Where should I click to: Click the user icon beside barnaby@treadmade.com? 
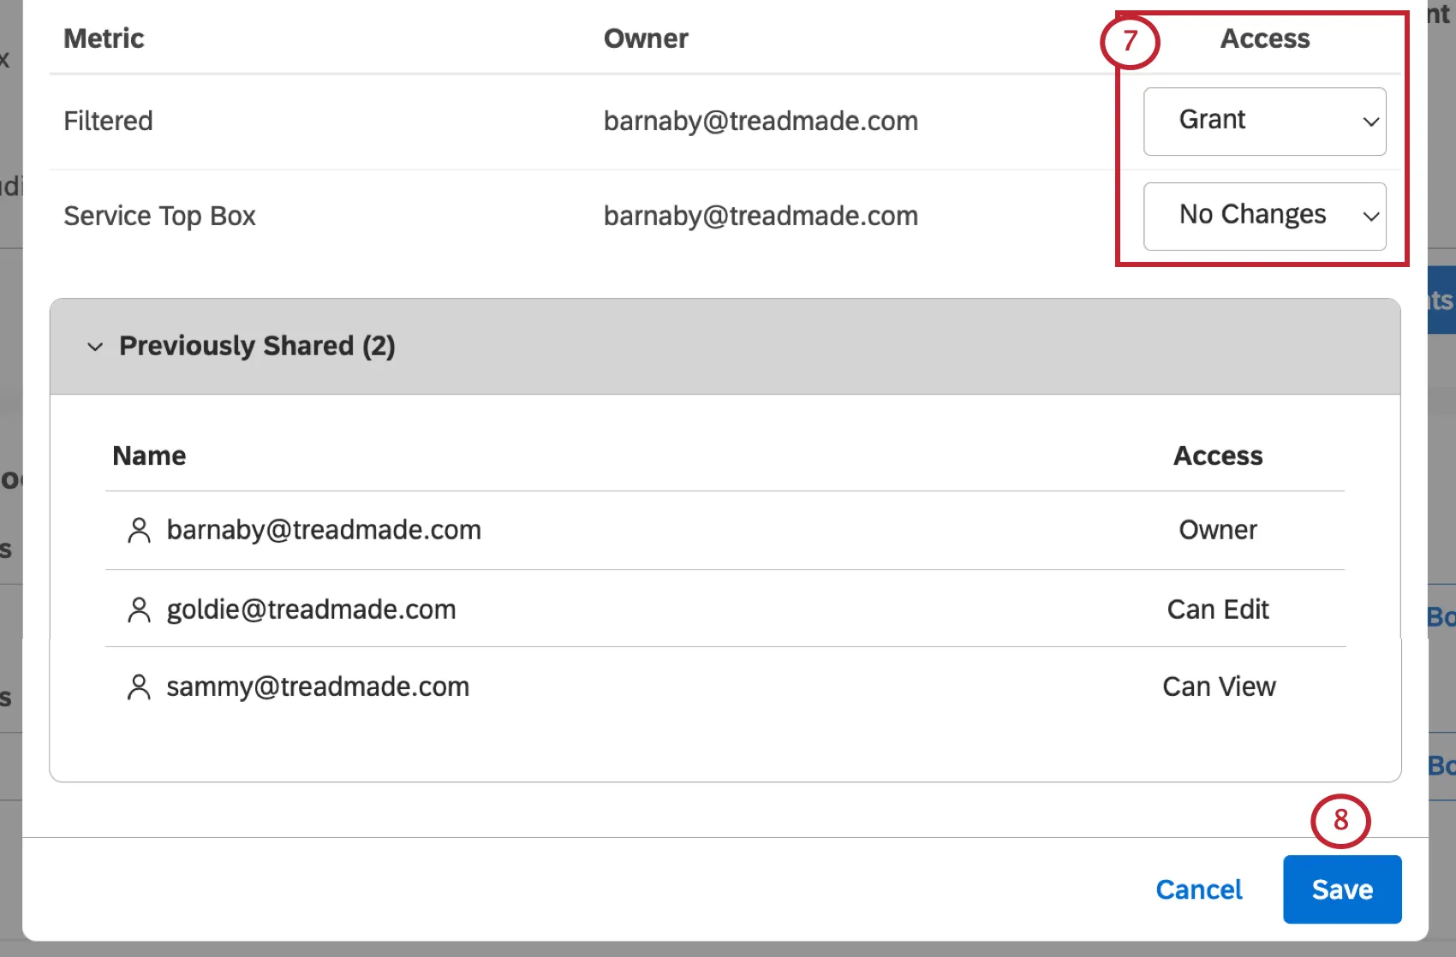click(x=139, y=531)
